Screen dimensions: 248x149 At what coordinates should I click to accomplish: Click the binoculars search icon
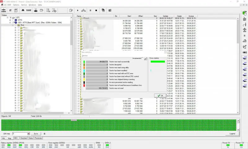click(23, 10)
